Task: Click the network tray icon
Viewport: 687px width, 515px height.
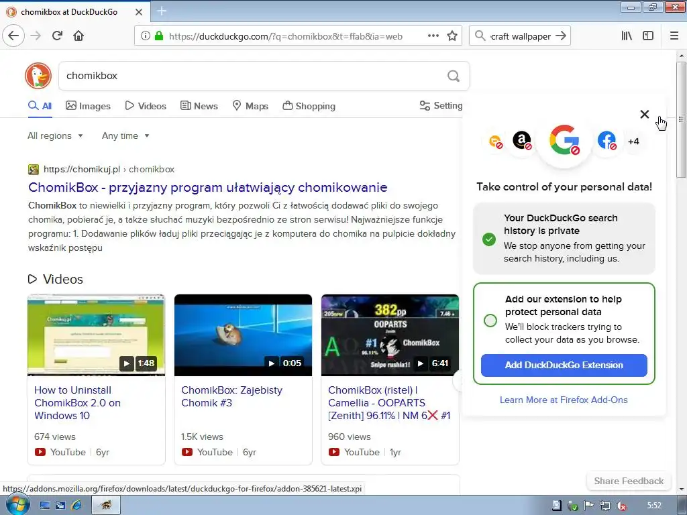Action: [x=605, y=506]
